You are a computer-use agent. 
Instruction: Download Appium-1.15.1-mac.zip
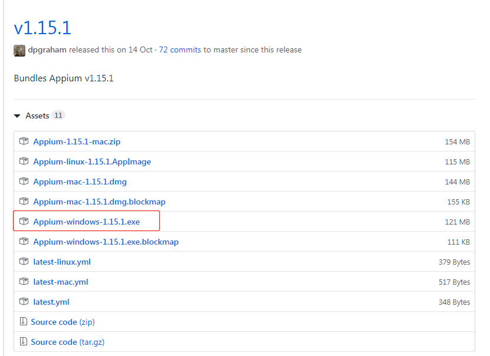(x=77, y=142)
